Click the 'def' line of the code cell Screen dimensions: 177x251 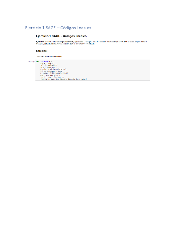point(44,62)
